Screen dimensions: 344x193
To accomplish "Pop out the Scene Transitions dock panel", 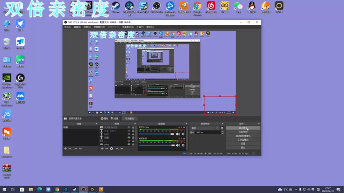I will [x=222, y=124].
